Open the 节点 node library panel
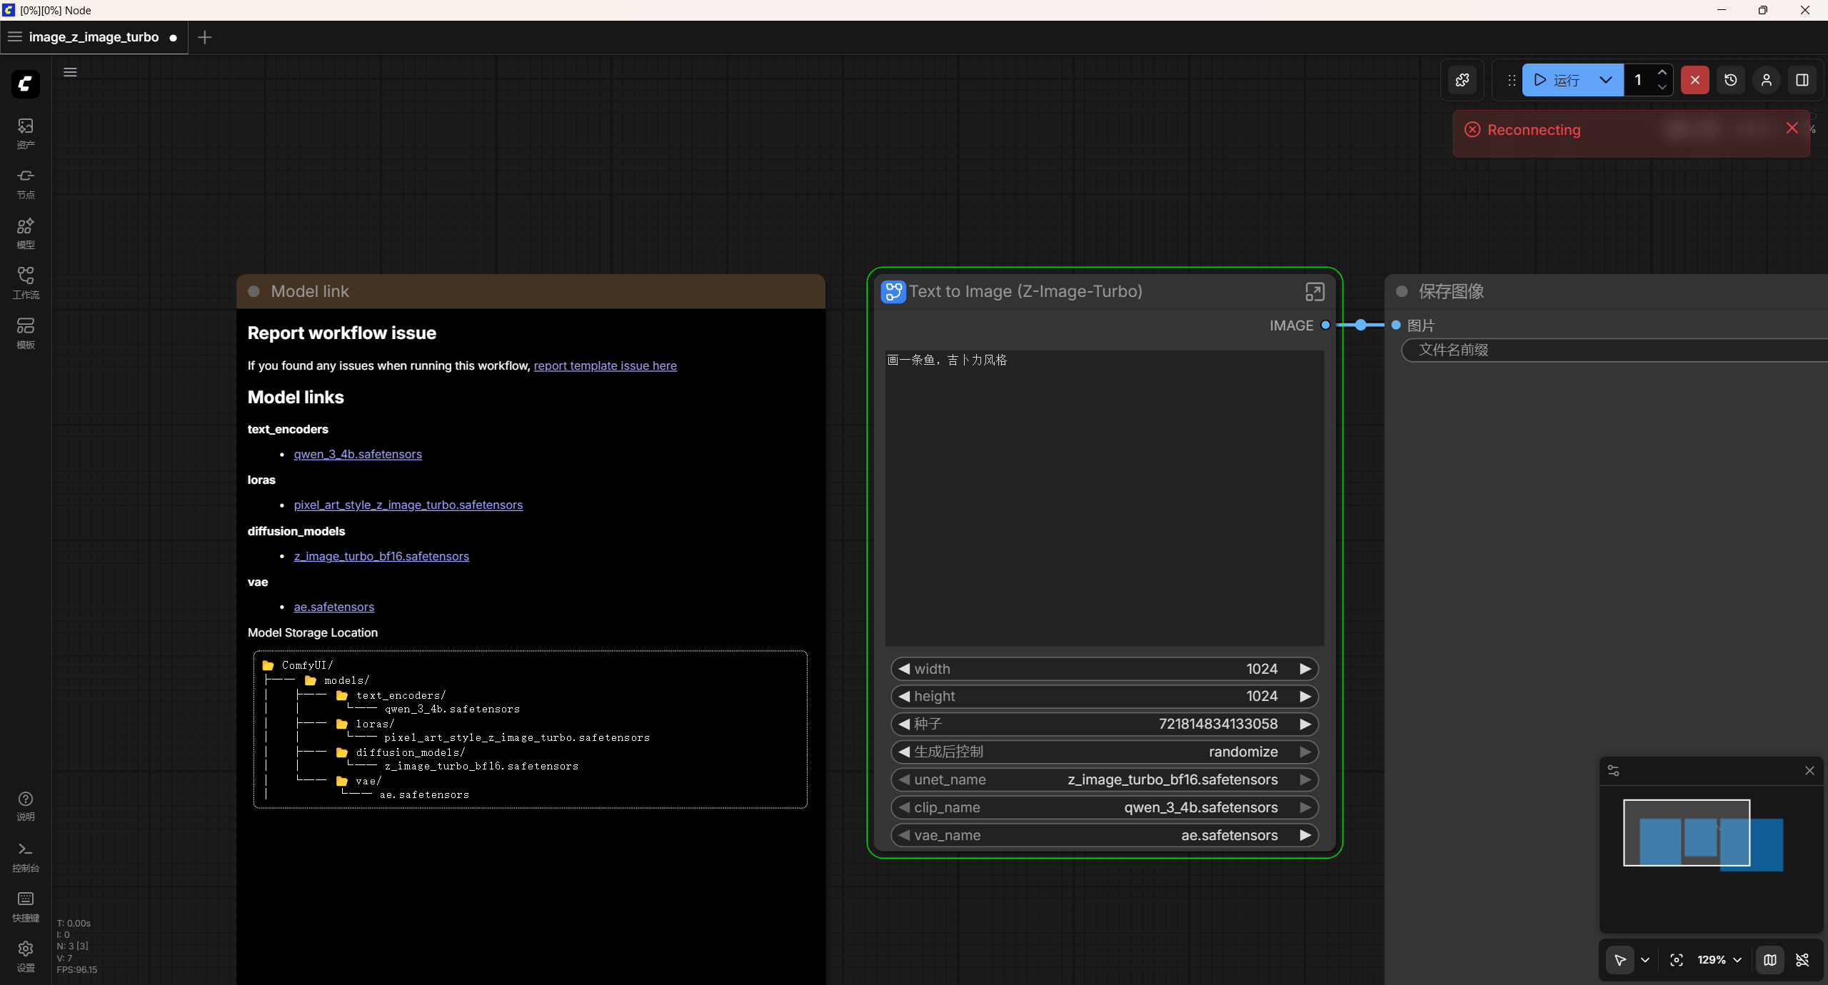 coord(26,183)
